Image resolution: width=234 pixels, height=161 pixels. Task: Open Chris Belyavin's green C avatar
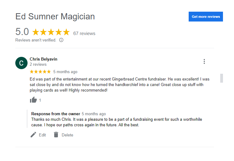(21, 63)
